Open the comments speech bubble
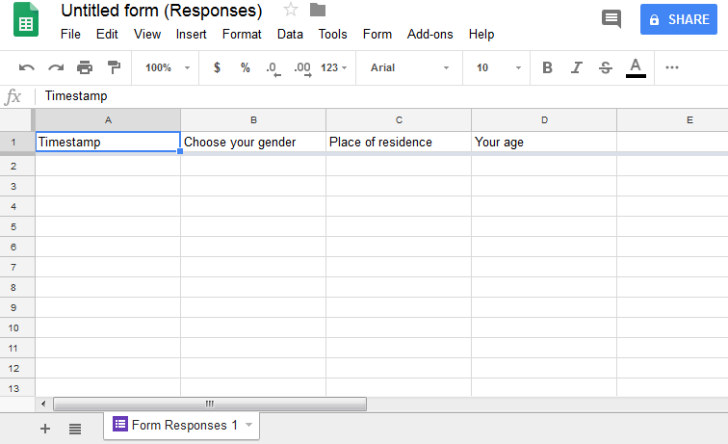 pyautogui.click(x=611, y=19)
